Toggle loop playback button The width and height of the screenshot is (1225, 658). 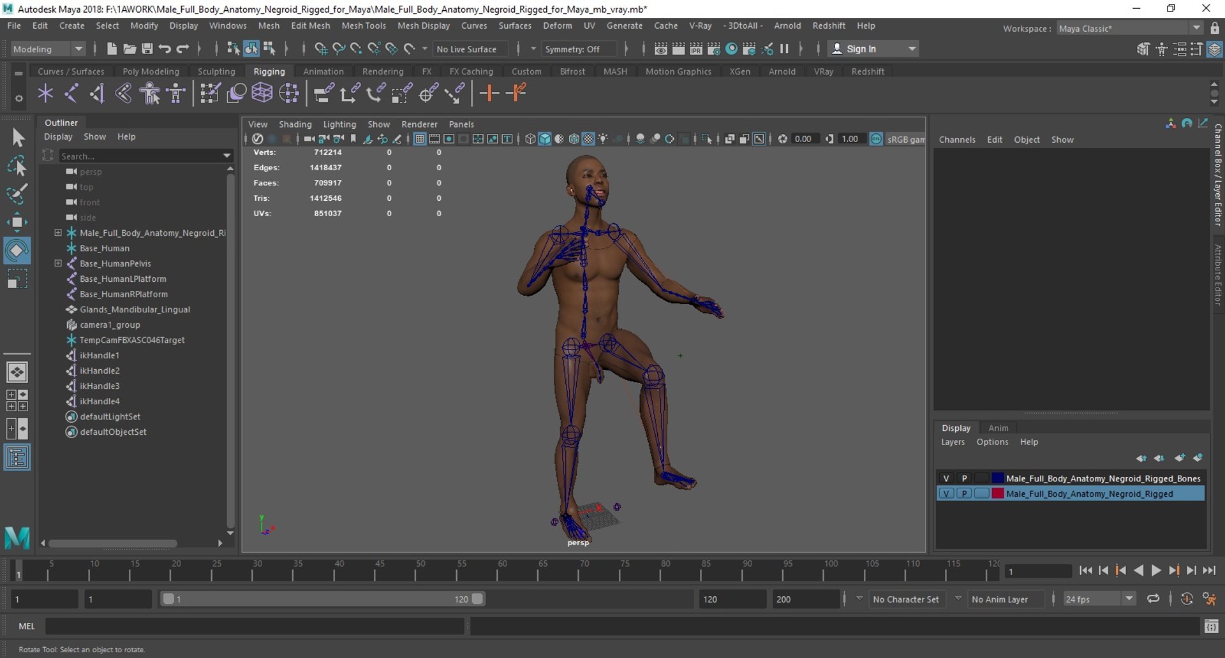tap(1153, 599)
